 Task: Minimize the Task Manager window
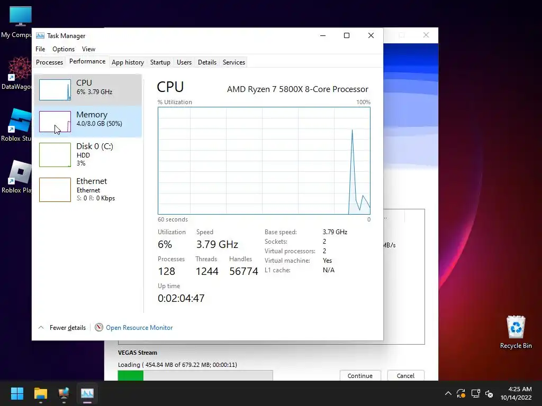click(323, 35)
